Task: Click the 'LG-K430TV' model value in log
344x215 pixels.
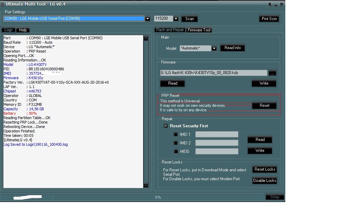Action: (x=38, y=65)
